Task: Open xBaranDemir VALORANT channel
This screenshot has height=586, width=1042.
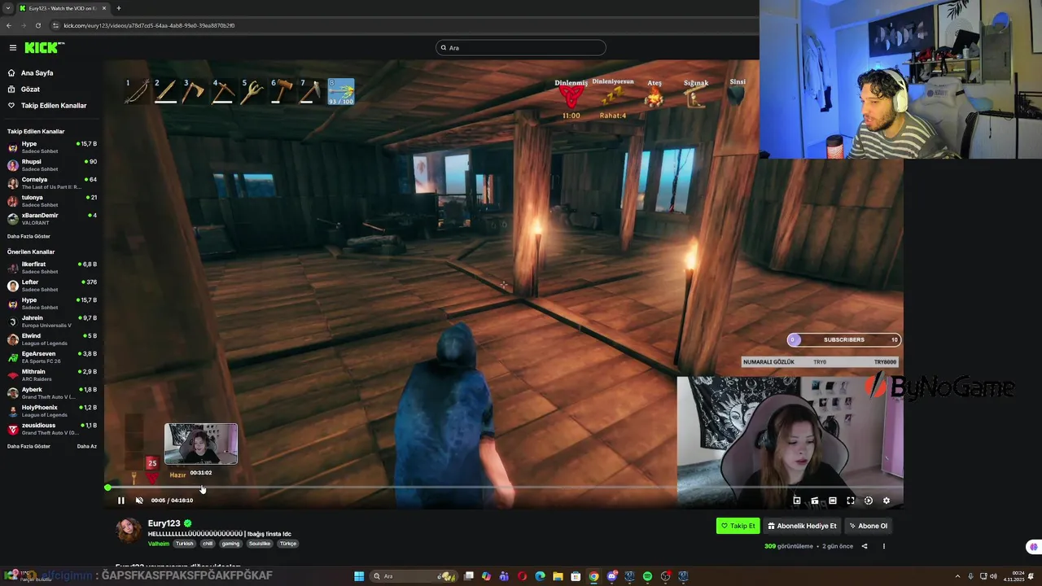Action: [52, 219]
